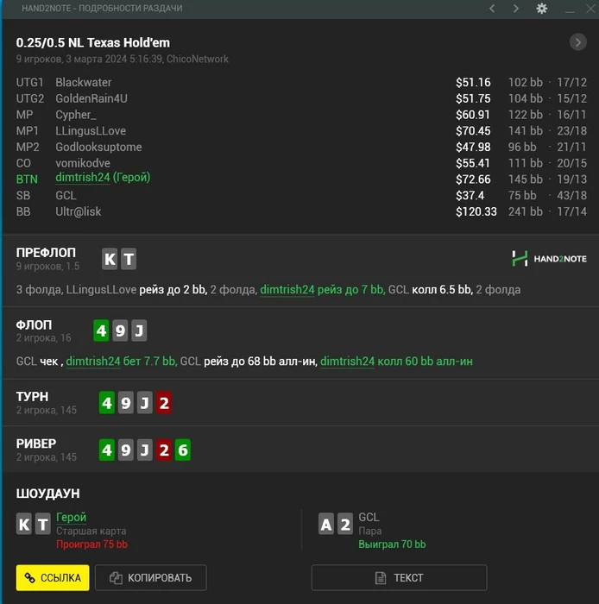
Task: Select player Godlooksuptome
Action: click(x=98, y=148)
